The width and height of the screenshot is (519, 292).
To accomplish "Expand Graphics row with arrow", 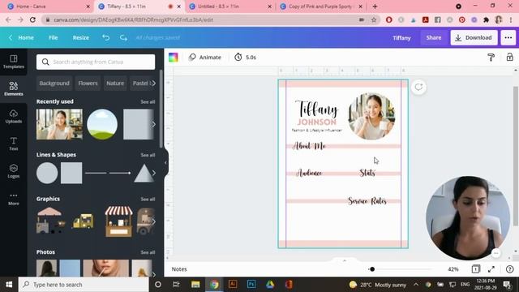I will [153, 221].
